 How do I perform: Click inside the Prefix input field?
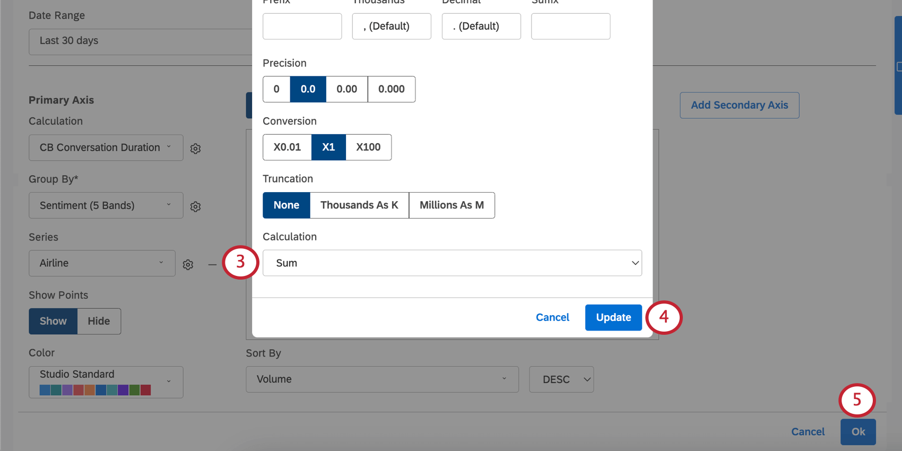(302, 26)
